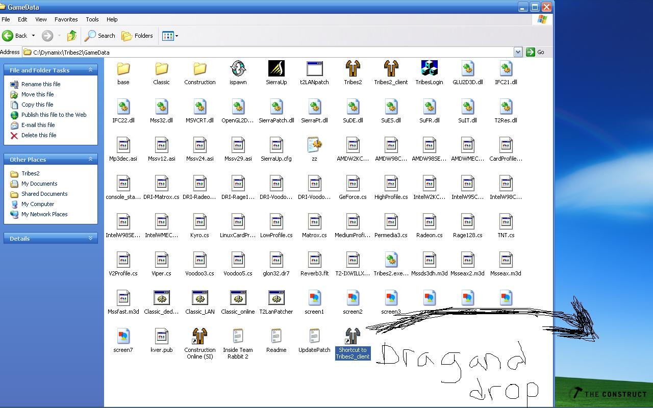The width and height of the screenshot is (653, 408).
Task: Select the SierraUp program icon
Action: click(x=276, y=69)
